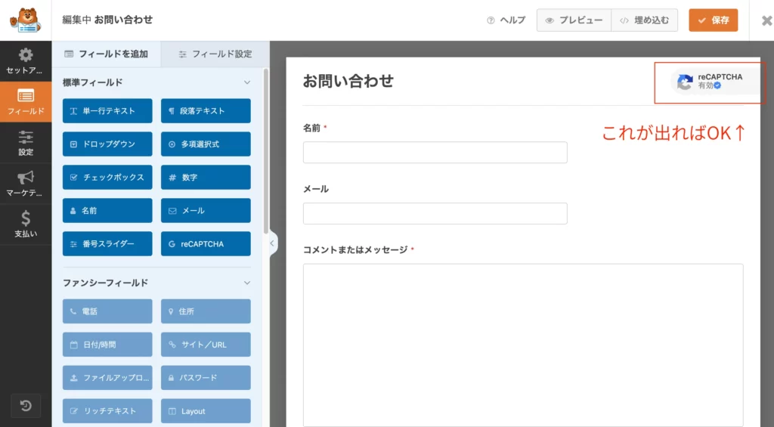Click the メール input in preview

(435, 213)
